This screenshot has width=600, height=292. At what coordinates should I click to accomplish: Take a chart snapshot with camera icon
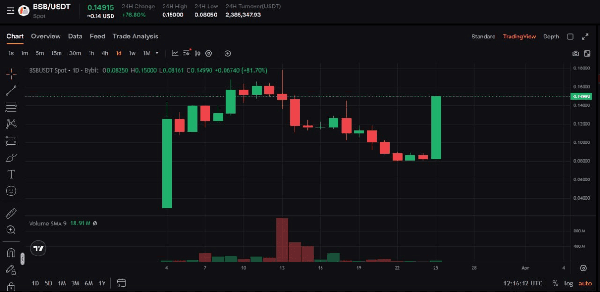pos(576,53)
